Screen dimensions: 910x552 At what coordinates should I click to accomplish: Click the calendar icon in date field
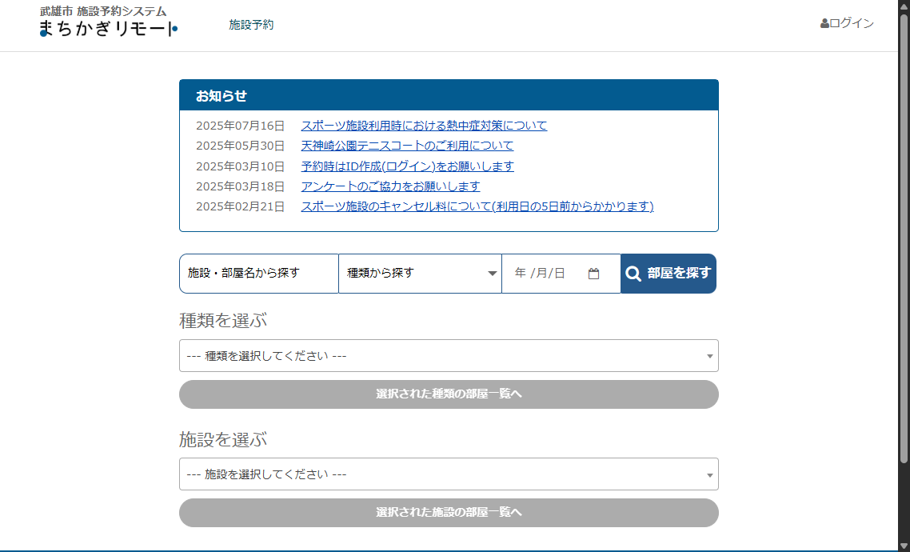[x=593, y=274]
